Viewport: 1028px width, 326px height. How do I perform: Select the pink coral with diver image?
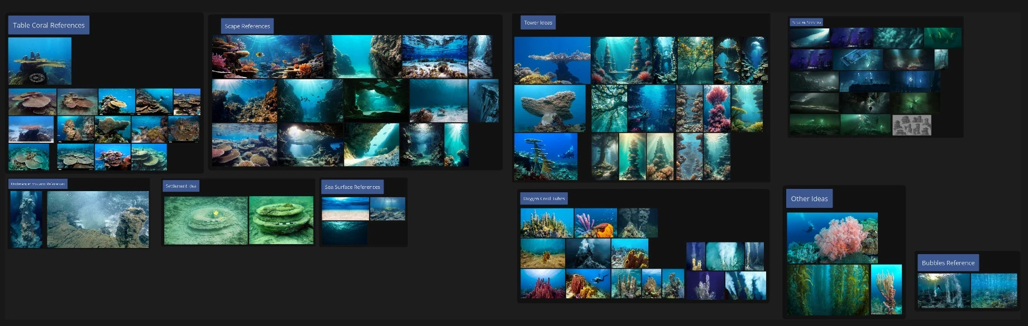click(x=832, y=238)
